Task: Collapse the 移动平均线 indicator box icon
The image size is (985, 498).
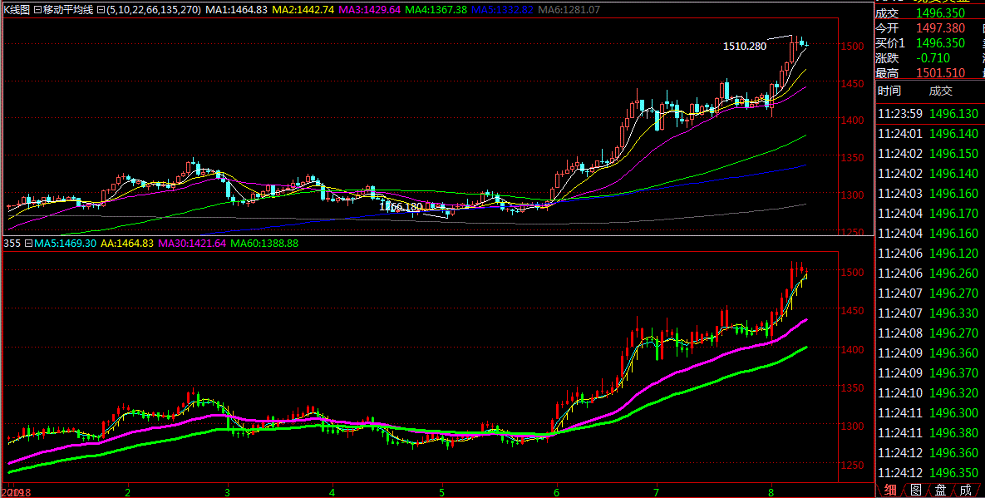Action: tap(37, 10)
